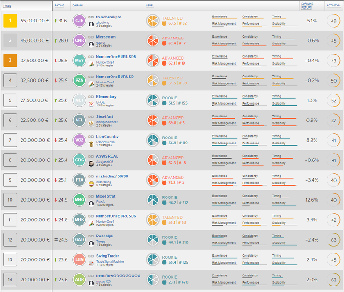Click the level wheel icon for trendbreakpro
The height and width of the screenshot is (292, 344).
click(153, 21)
